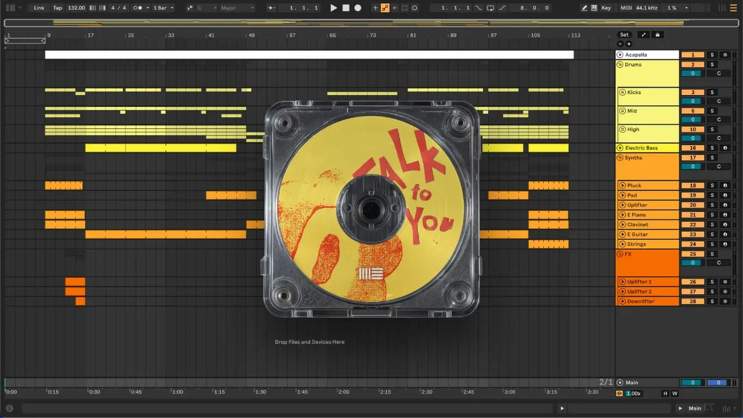The height and width of the screenshot is (418, 743).
Task: Click the MIDI Arrangement Overdub plus icon
Action: [x=375, y=8]
